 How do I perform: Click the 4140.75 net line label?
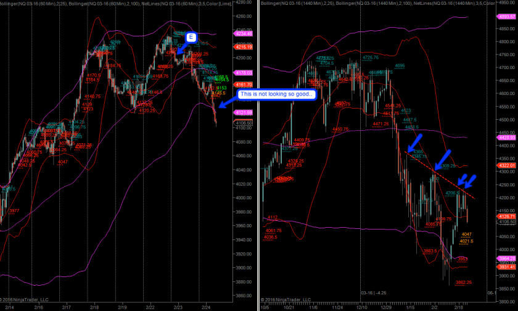coord(92,96)
